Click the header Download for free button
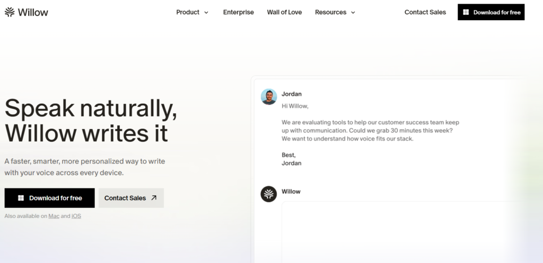Image resolution: width=543 pixels, height=263 pixels. click(491, 12)
